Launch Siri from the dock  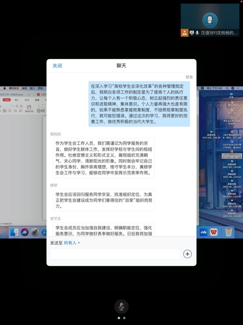click(x=25, y=232)
